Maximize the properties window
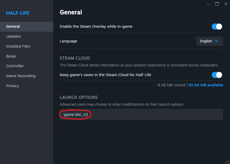 [x=217, y=4]
